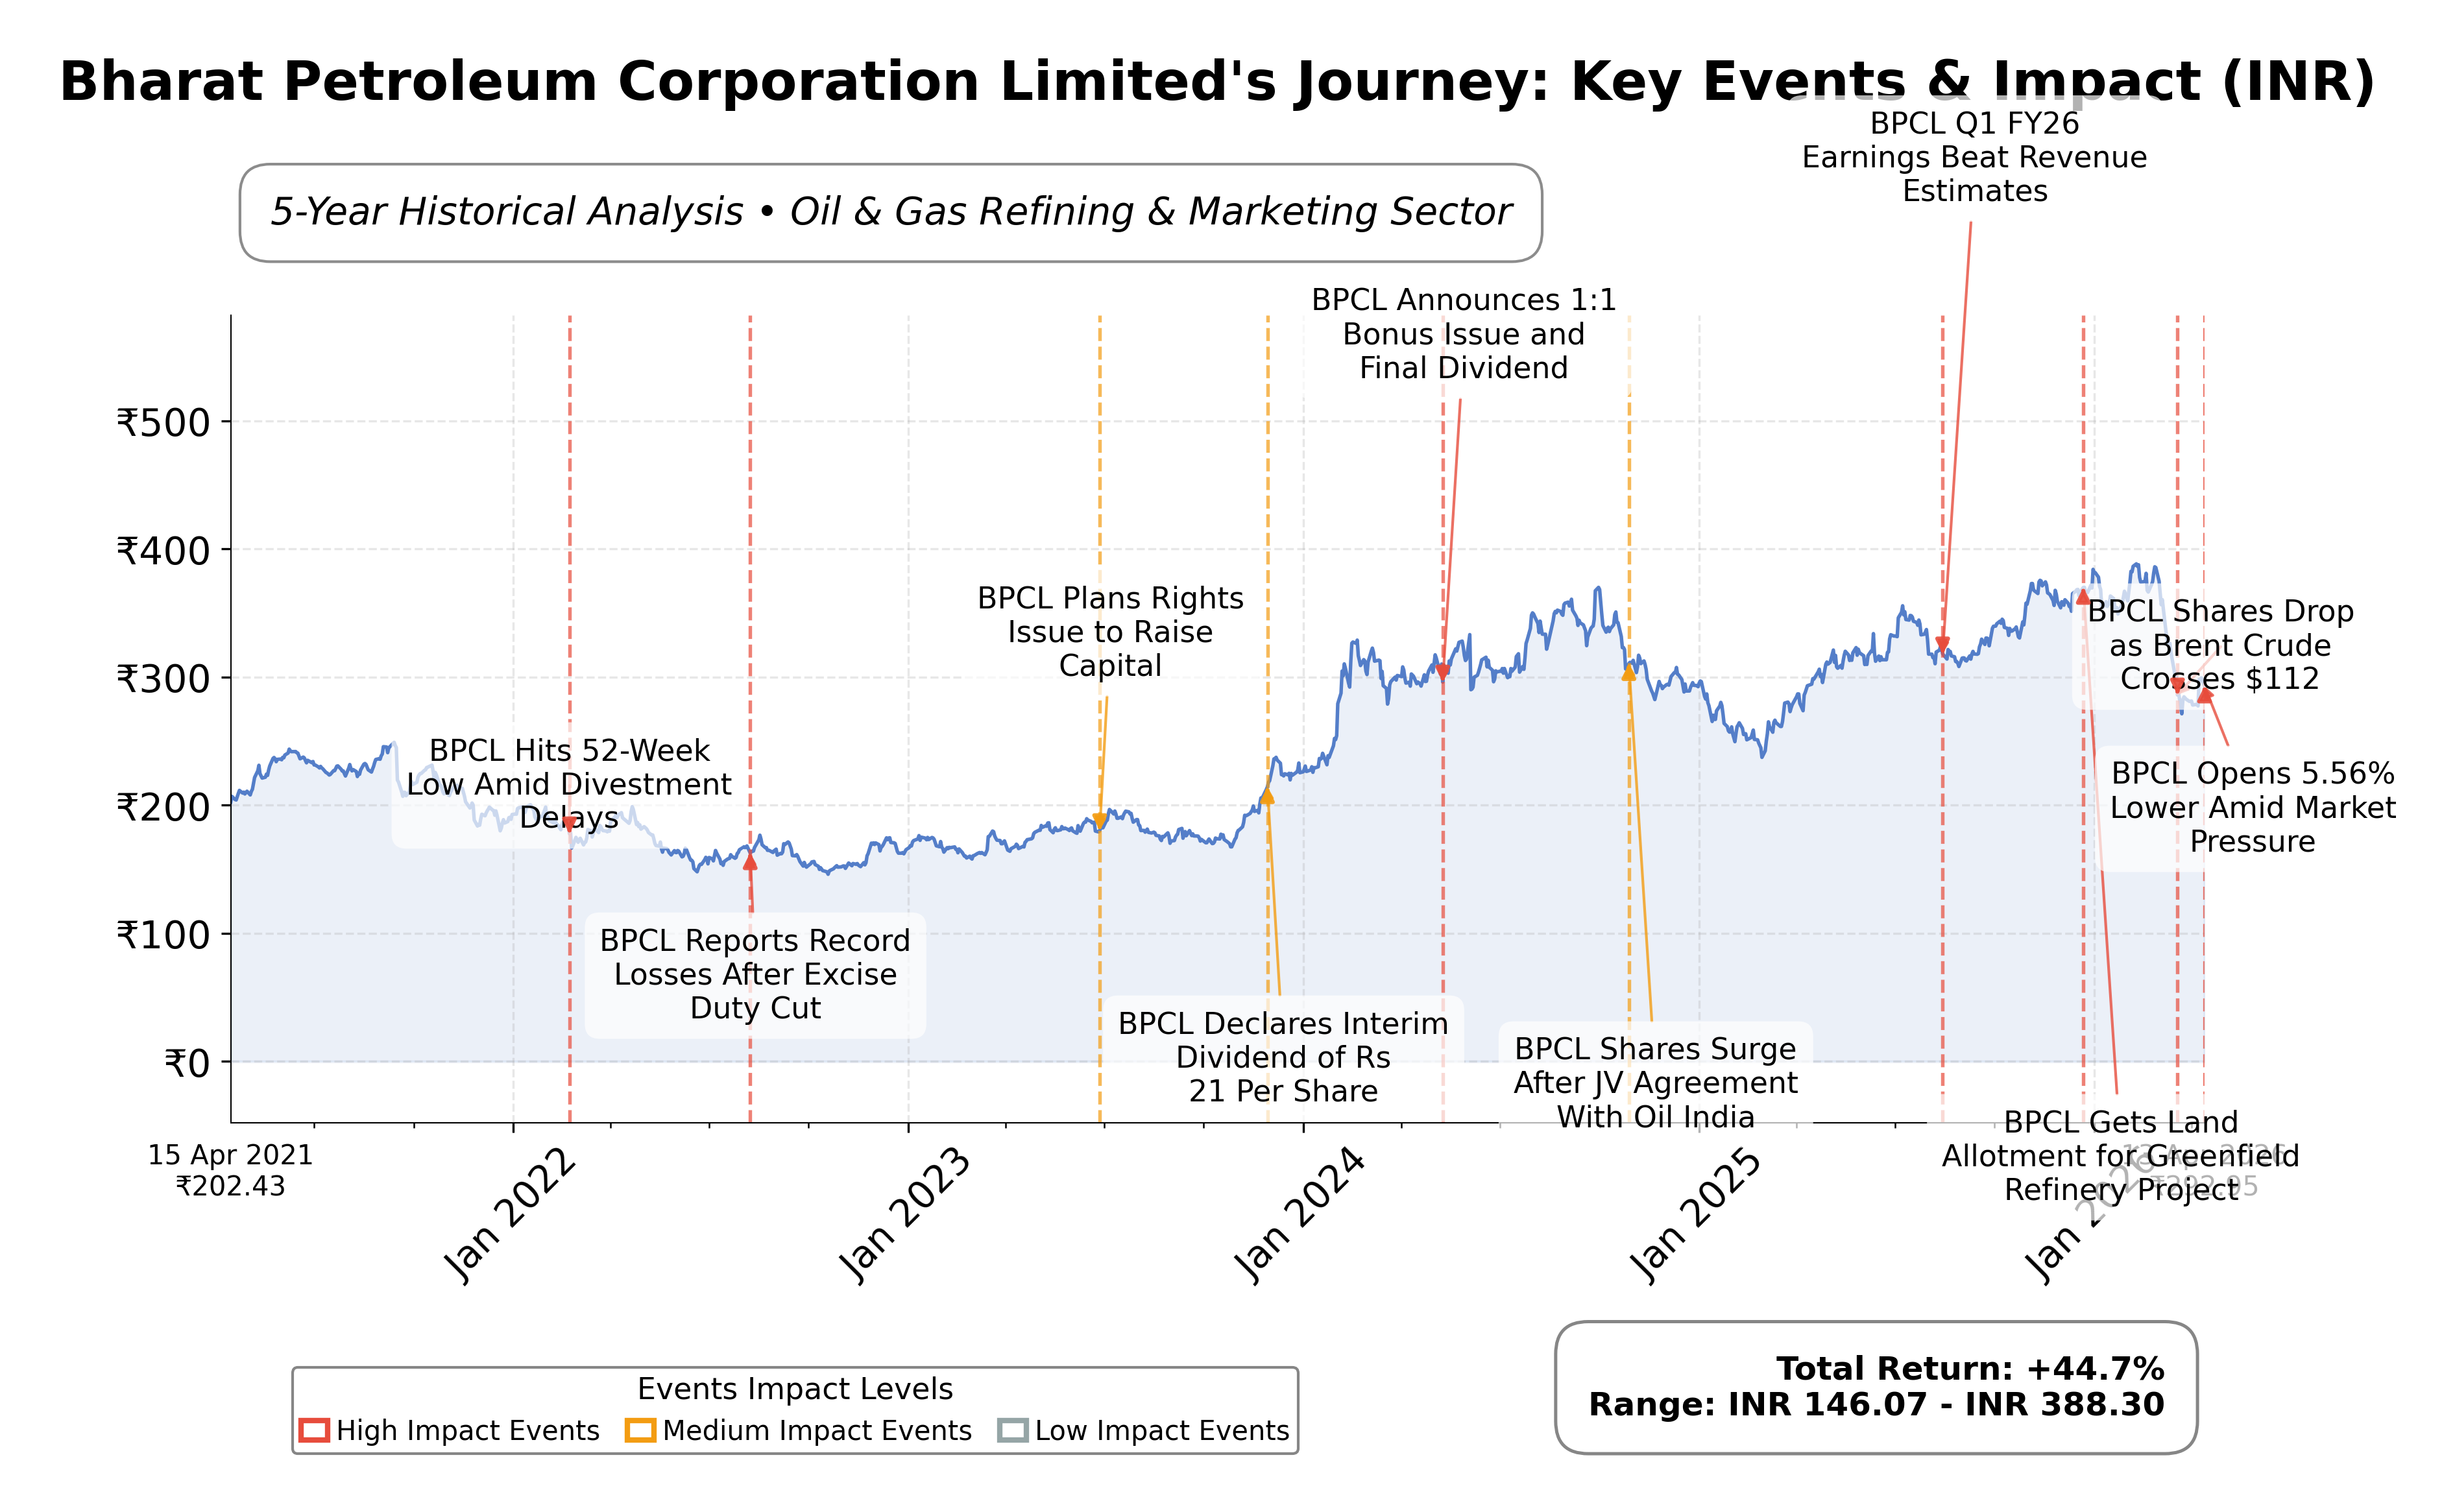Select the Record Losses event triangle marker

click(750, 861)
